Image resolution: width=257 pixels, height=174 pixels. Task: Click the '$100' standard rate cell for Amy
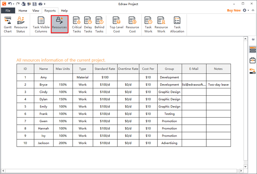[105, 77]
